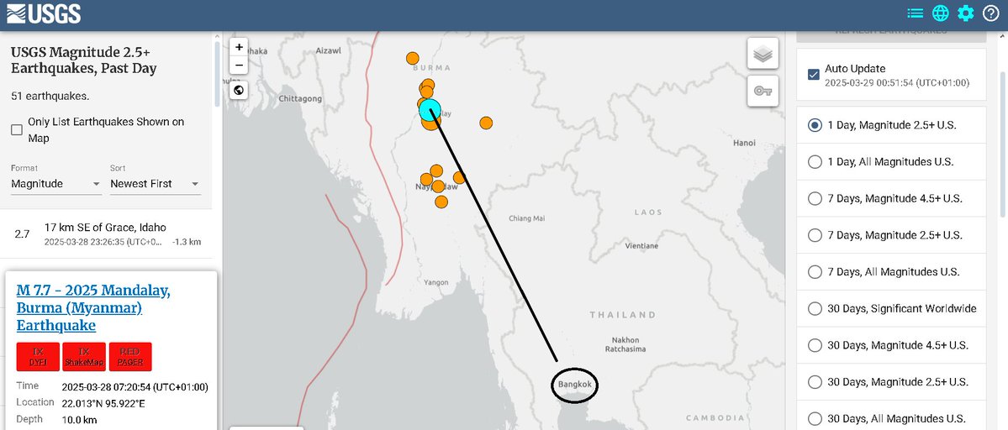The height and width of the screenshot is (430, 1008).
Task: Zoom in the map with plus button
Action: pyautogui.click(x=239, y=47)
